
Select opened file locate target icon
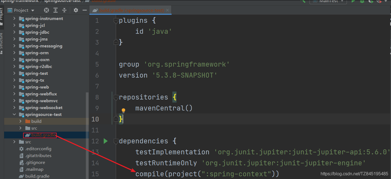click(46, 10)
